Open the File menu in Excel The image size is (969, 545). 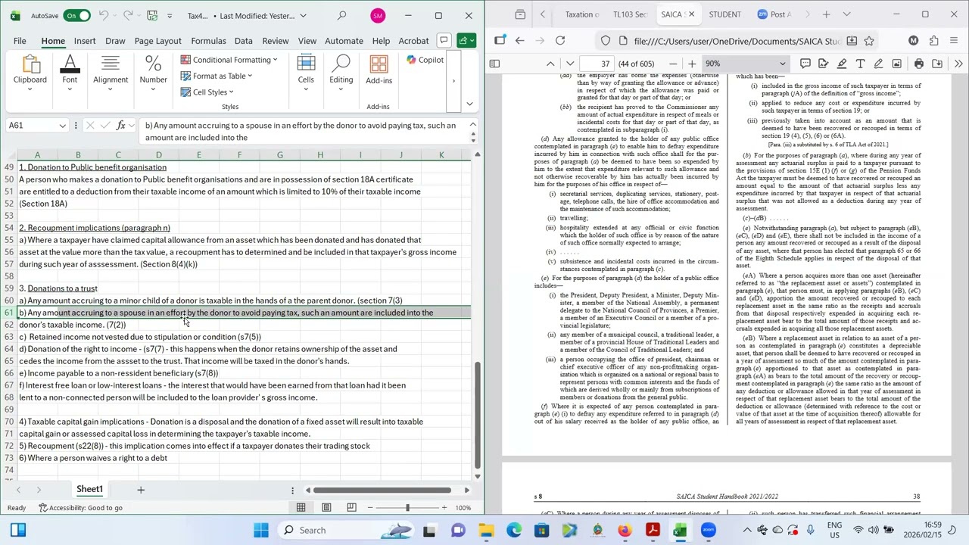(20, 41)
